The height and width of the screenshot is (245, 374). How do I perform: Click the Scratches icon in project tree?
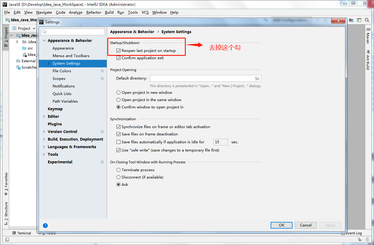point(18,67)
